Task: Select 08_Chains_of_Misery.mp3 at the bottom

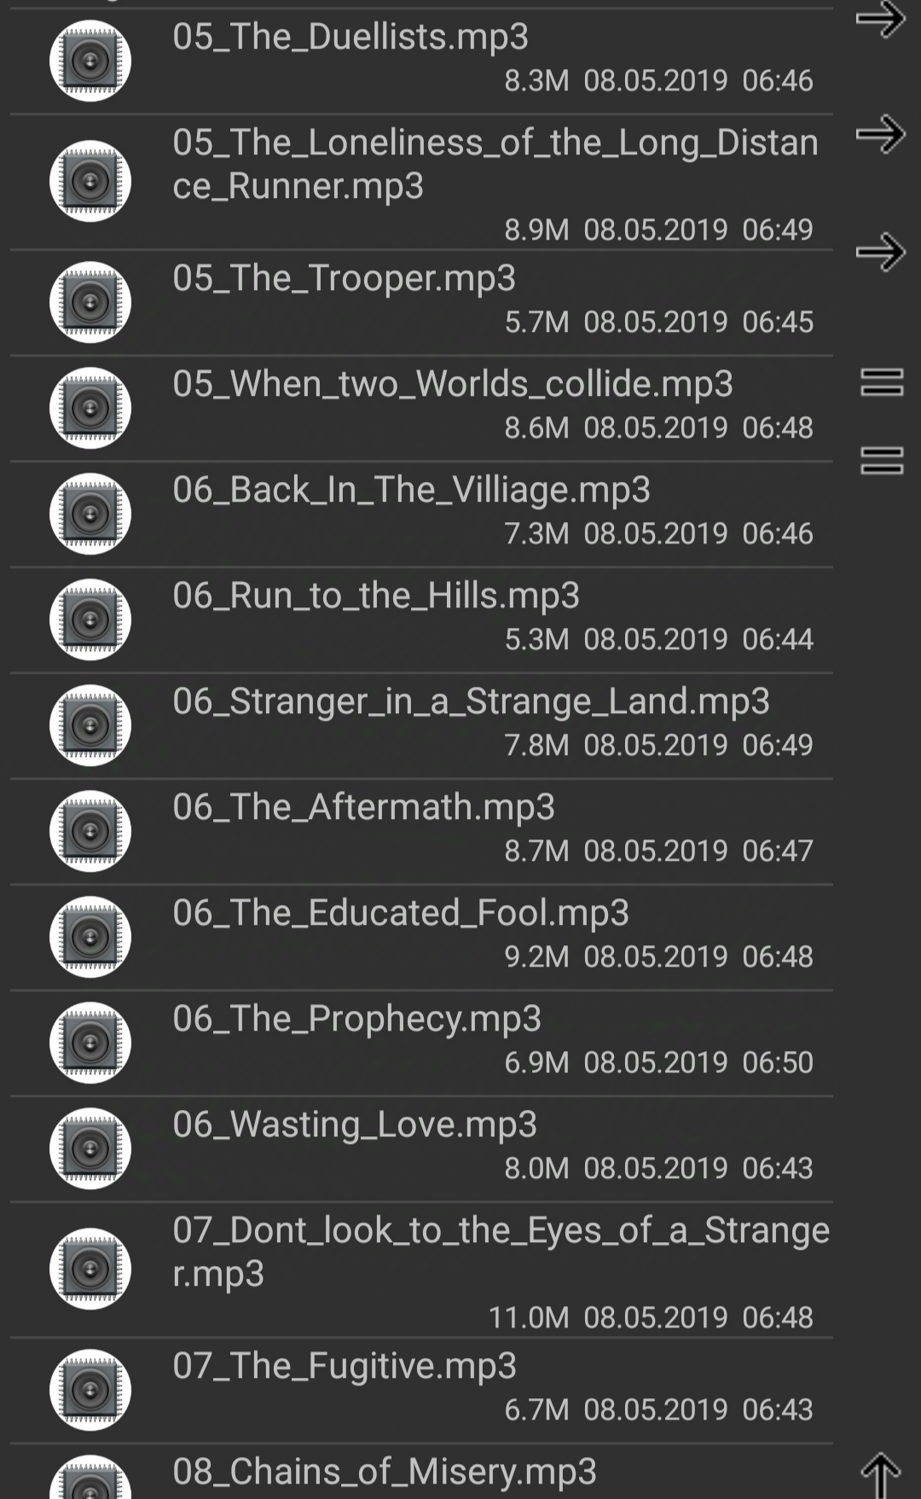Action: (x=421, y=1473)
